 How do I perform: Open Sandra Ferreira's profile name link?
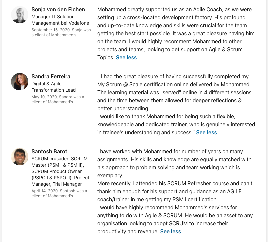[x=51, y=76]
